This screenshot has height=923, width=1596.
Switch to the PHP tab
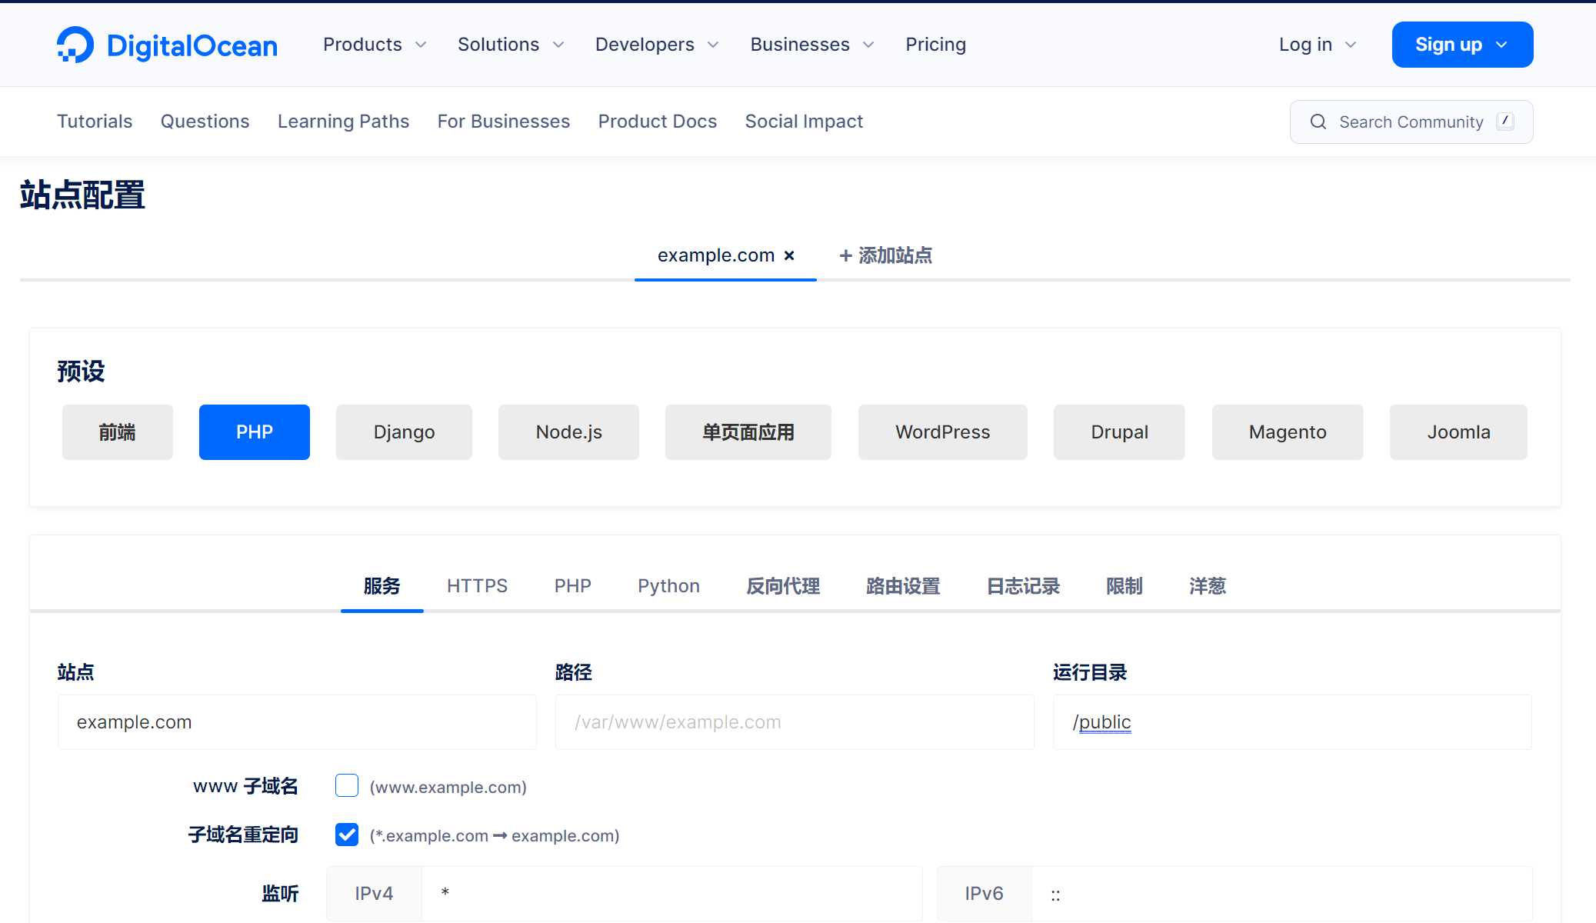[x=572, y=585]
